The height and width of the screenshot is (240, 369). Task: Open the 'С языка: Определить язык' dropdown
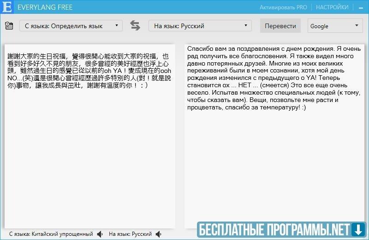point(71,26)
